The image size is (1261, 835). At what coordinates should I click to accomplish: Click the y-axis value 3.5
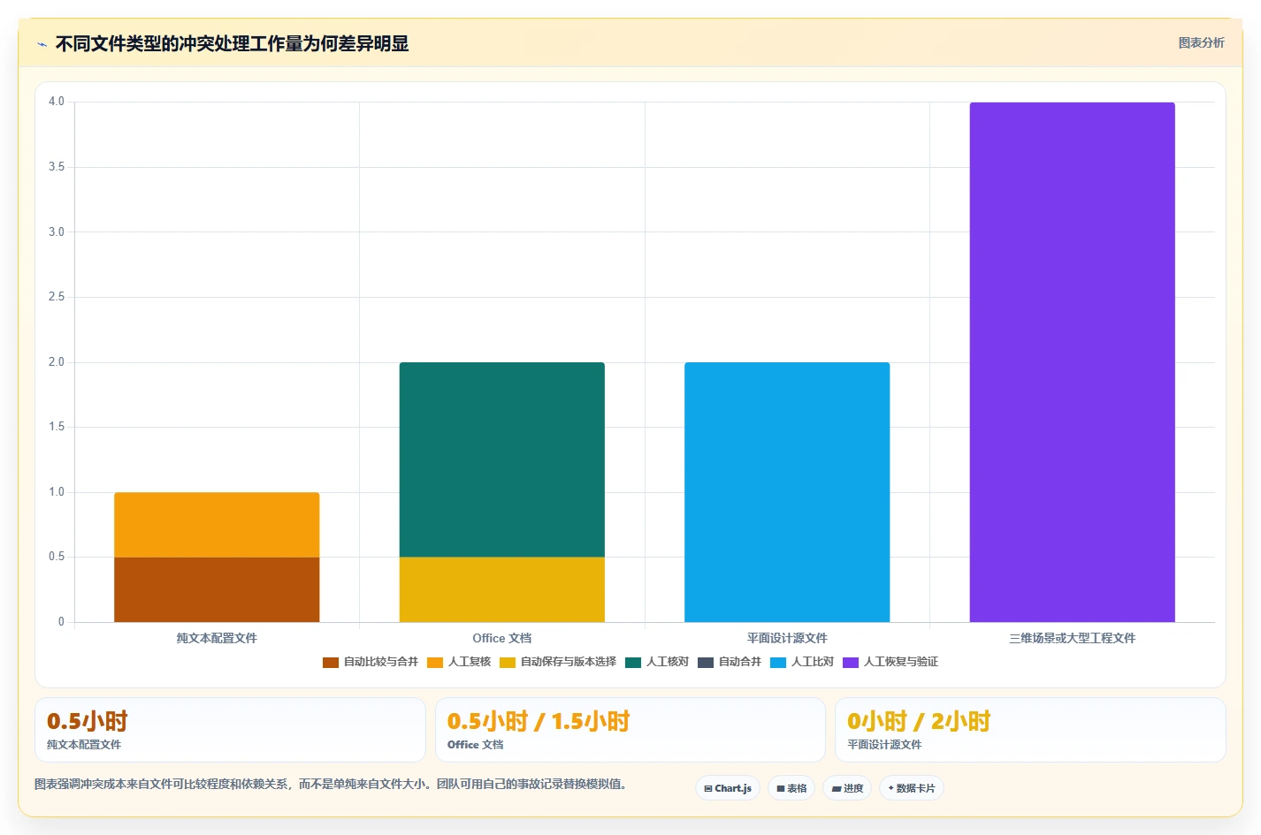click(x=57, y=167)
